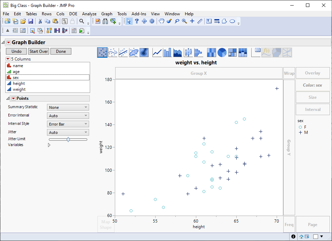The image size is (332, 241).
Task: Click the Start Over button
Action: click(38, 51)
